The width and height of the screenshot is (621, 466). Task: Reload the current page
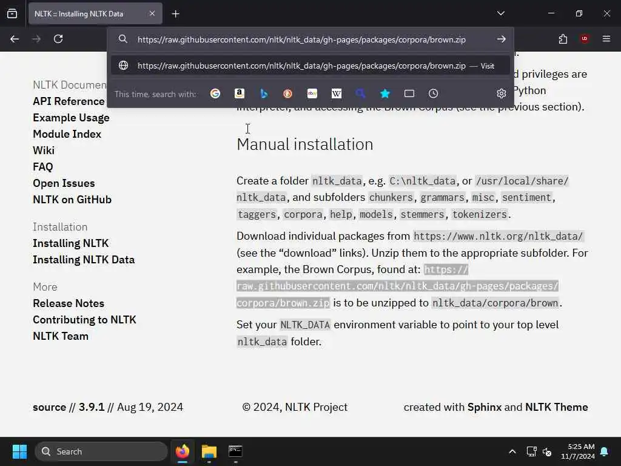[x=58, y=39]
